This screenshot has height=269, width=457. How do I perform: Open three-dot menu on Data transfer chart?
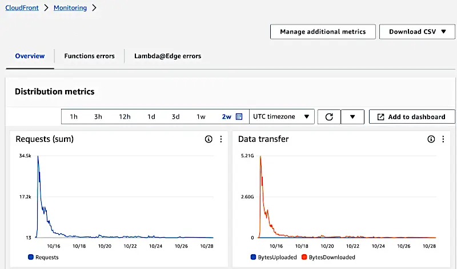pos(443,139)
